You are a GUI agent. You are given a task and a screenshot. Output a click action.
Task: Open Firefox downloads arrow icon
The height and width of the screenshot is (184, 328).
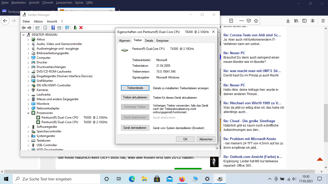288,21
